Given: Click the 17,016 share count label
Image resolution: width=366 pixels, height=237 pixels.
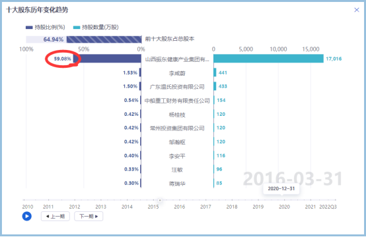Looking at the screenshot, I should coord(334,59).
